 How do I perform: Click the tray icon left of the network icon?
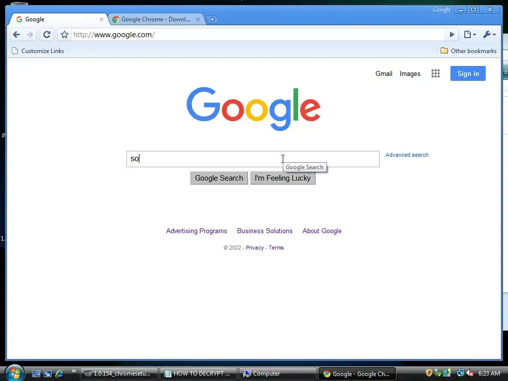(447, 373)
